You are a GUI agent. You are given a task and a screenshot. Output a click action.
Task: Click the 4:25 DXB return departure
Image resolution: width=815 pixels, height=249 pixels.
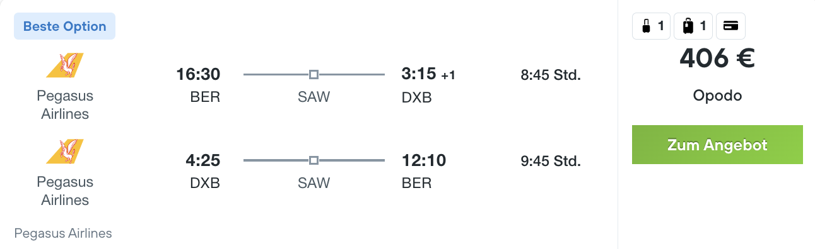[202, 160]
